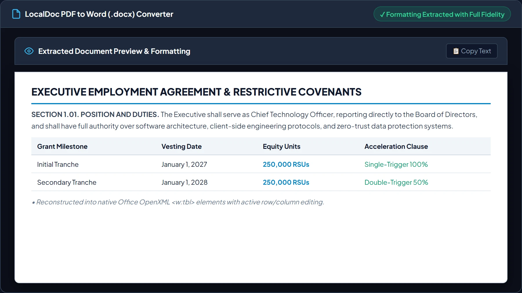Click the Acceleration Clause column header
This screenshot has width=522, height=293.
(x=396, y=146)
